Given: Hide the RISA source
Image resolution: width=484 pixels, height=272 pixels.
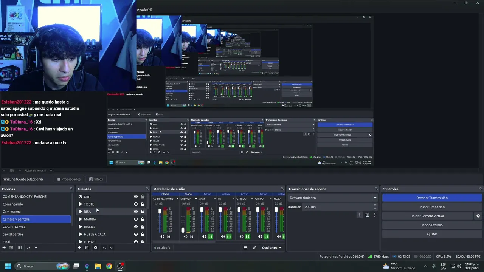Looking at the screenshot, I should 136,212.
